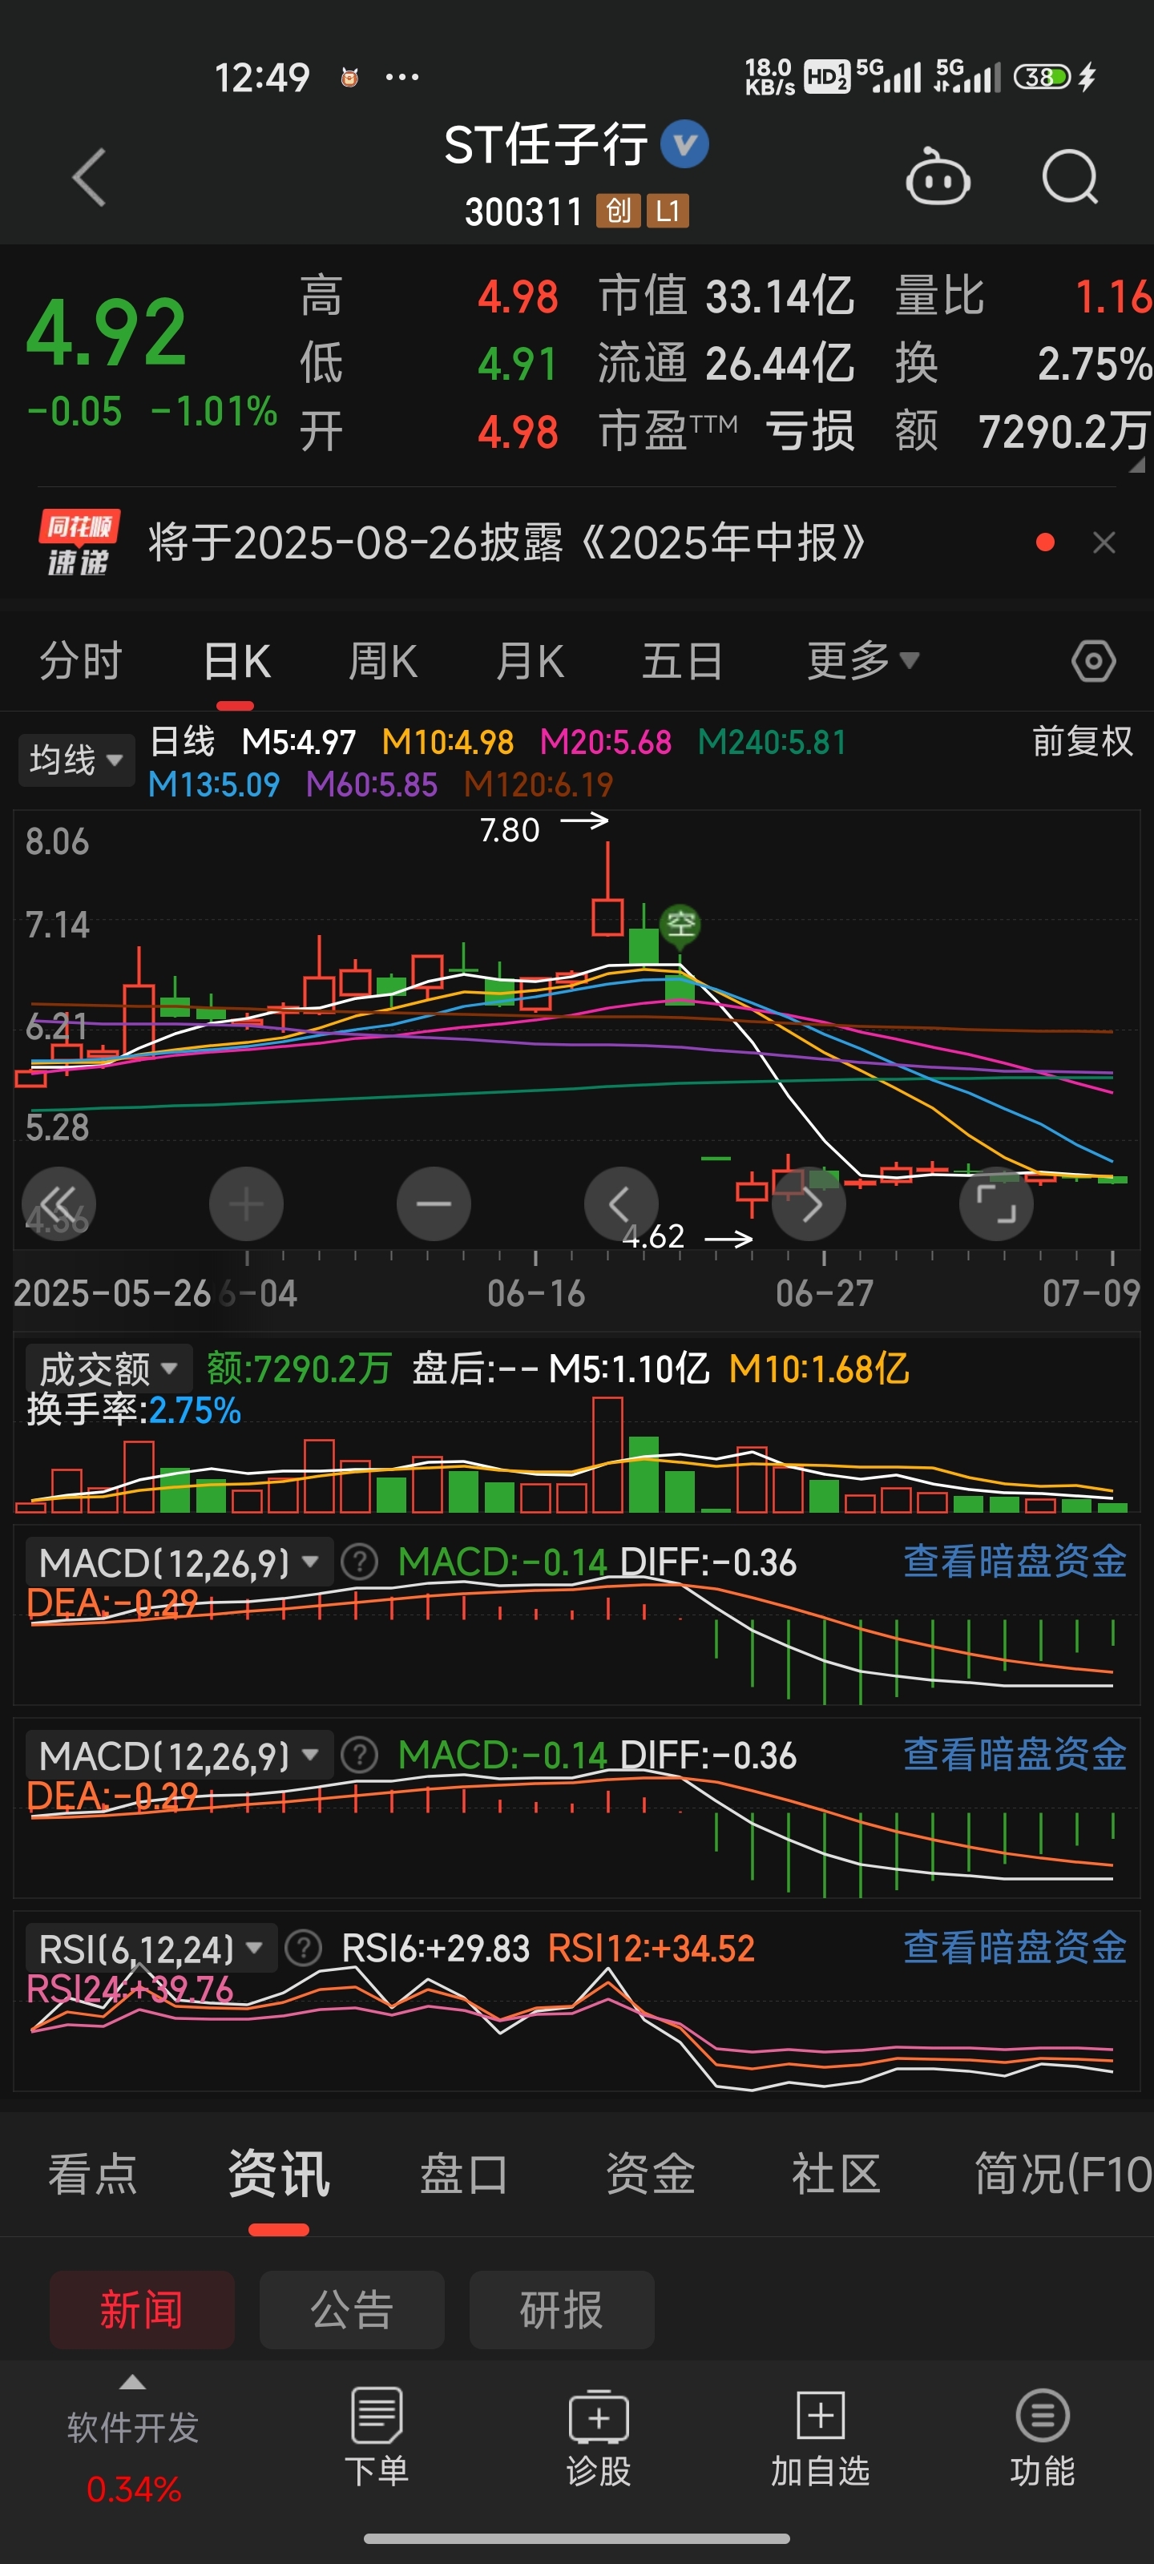Tap the RSI12:+34.52 value
This screenshot has height=2564, width=1154.
coord(652,1948)
